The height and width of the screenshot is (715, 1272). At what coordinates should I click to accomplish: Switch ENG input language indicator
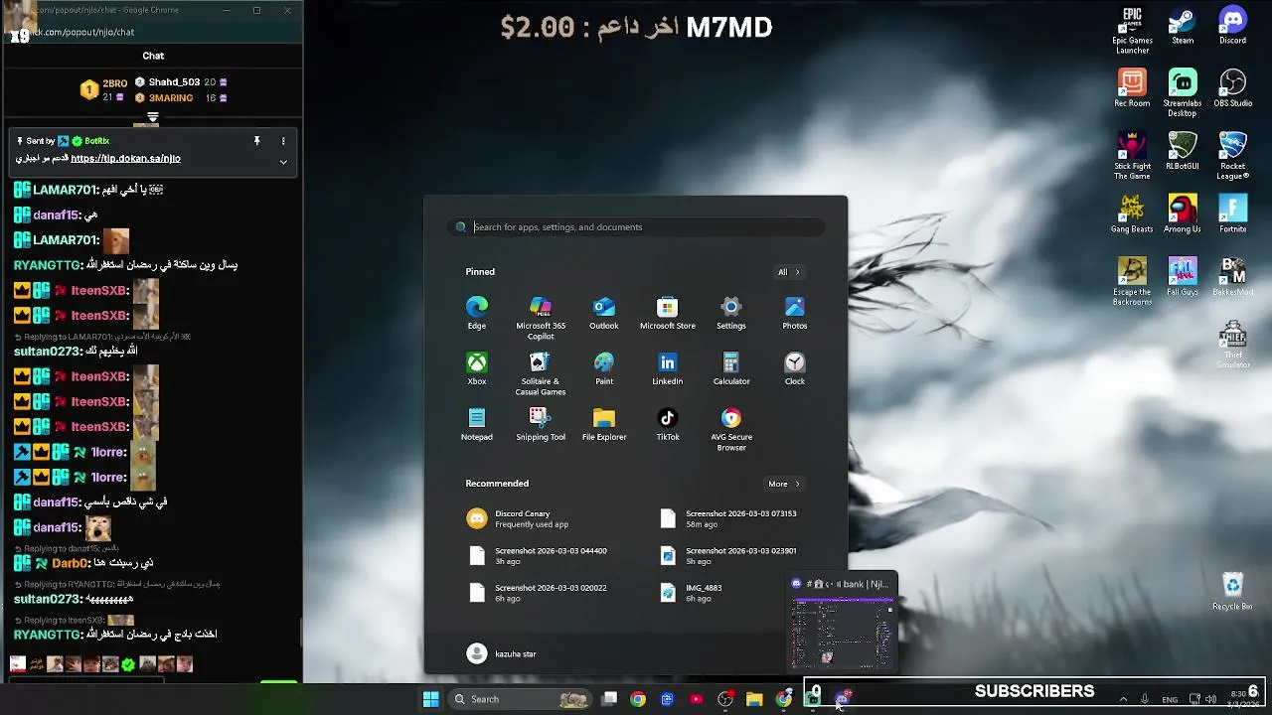point(1170,699)
